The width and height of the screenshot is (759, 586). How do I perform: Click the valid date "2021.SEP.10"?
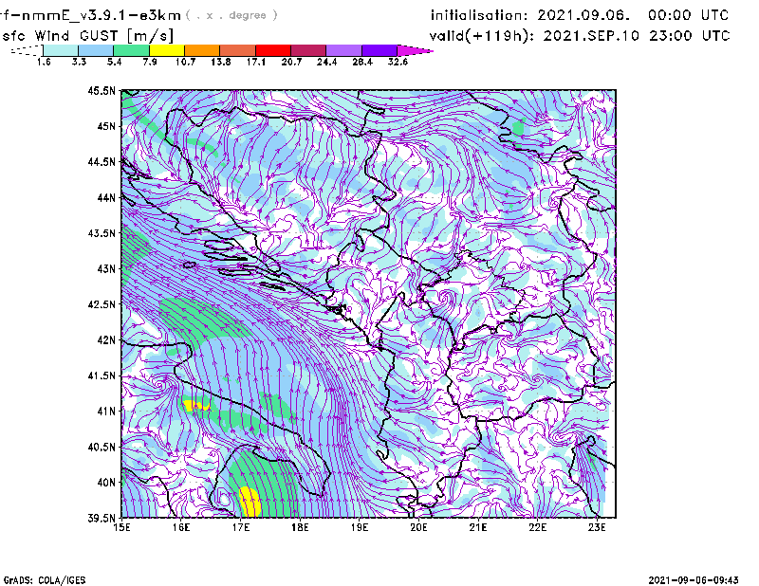click(x=591, y=36)
